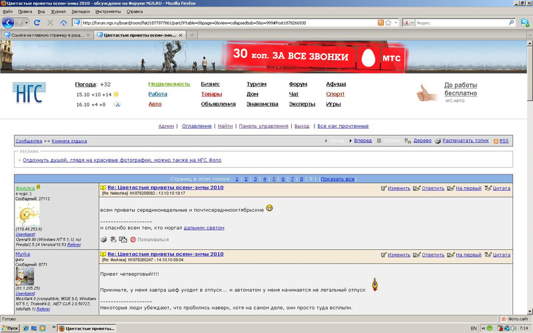Open ФиАлка's avatar image
This screenshot has height=333, width=533.
pyautogui.click(x=27, y=214)
